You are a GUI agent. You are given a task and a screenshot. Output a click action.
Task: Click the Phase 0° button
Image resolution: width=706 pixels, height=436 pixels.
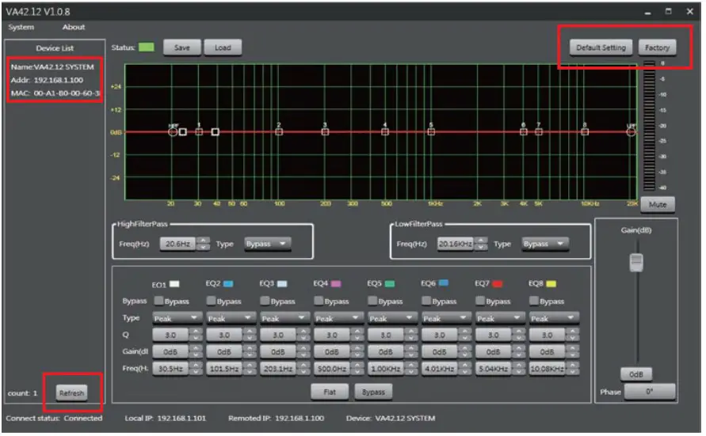(649, 392)
